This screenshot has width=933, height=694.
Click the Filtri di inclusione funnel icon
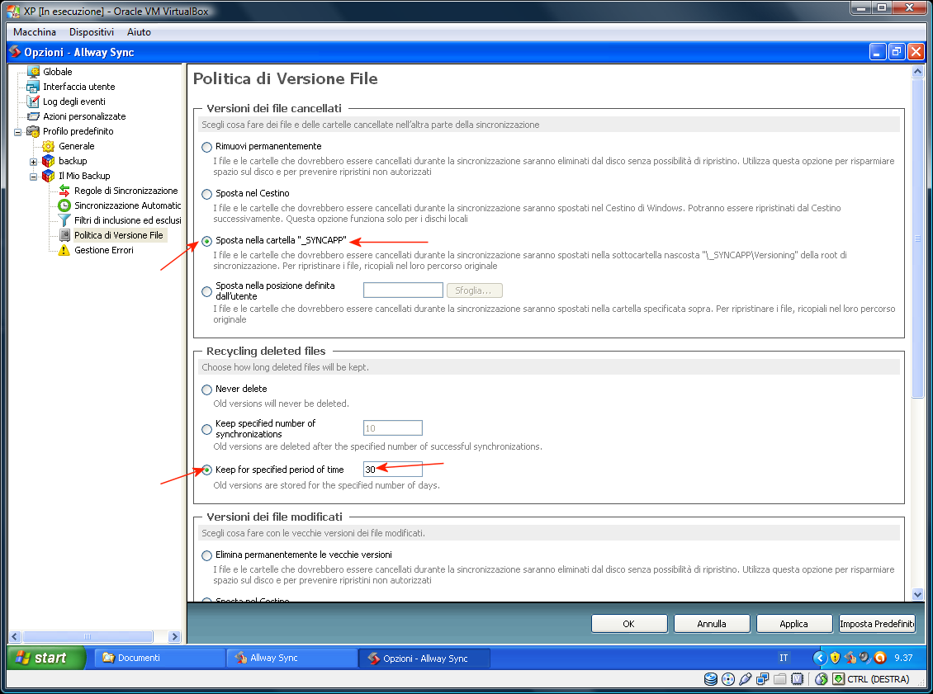point(64,220)
